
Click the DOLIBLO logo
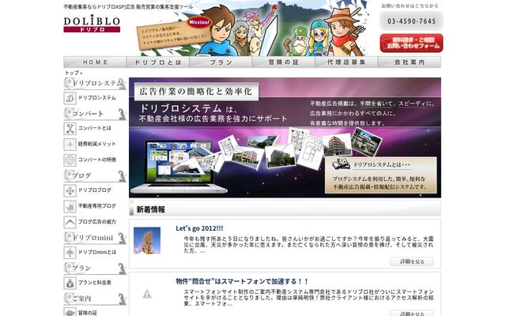[x=92, y=24]
